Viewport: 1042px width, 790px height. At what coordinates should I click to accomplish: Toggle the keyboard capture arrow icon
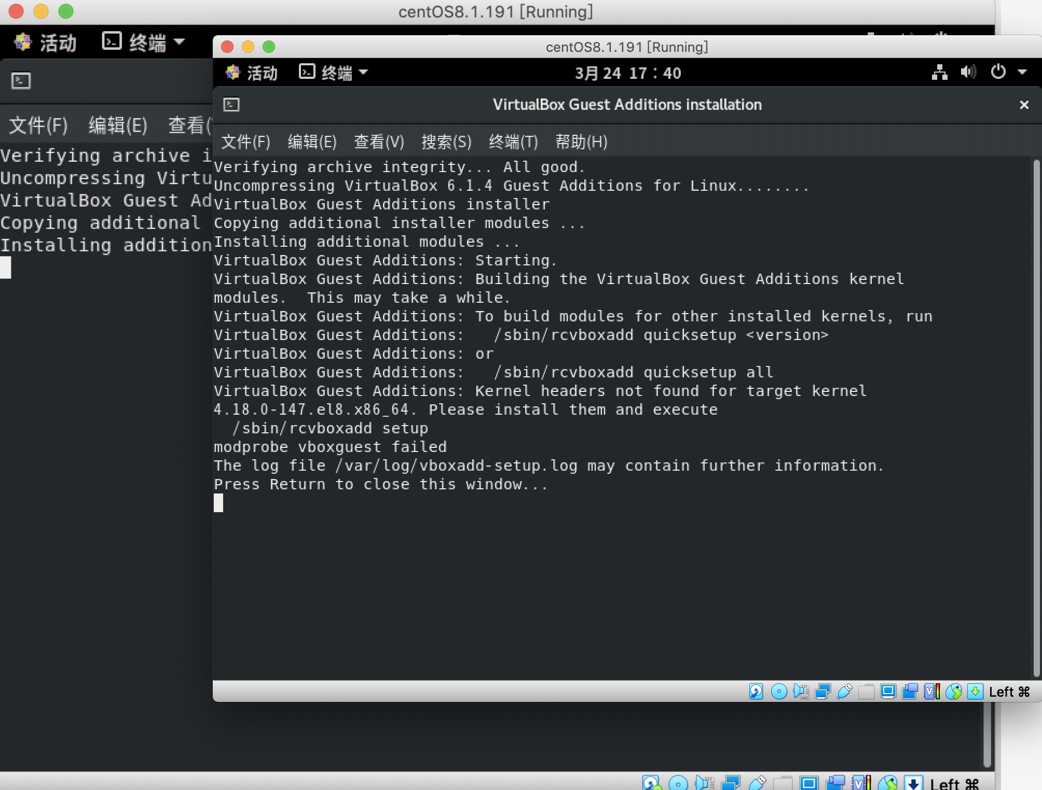pos(975,692)
